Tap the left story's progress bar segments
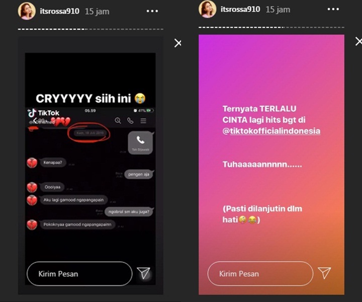Viewport: 362px width, 302px height. 90,29
